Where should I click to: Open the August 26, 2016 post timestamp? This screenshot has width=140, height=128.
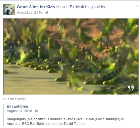[30, 12]
